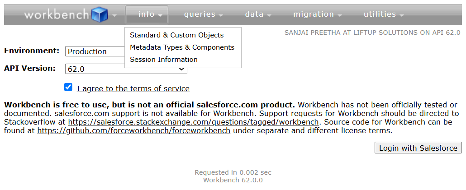Click the Workbench logo text
This screenshot has width=466, height=190.
pos(57,15)
